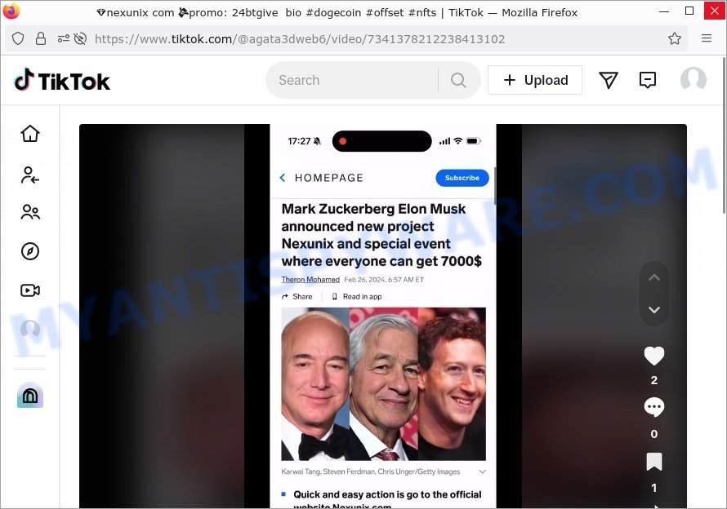Open the LIVE video camera icon
The image size is (727, 509).
pyautogui.click(x=30, y=290)
